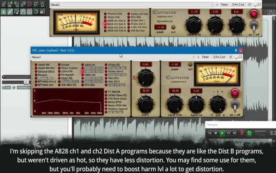
Task: Pin the CupTone3 plugin window
Action: click(236, 50)
